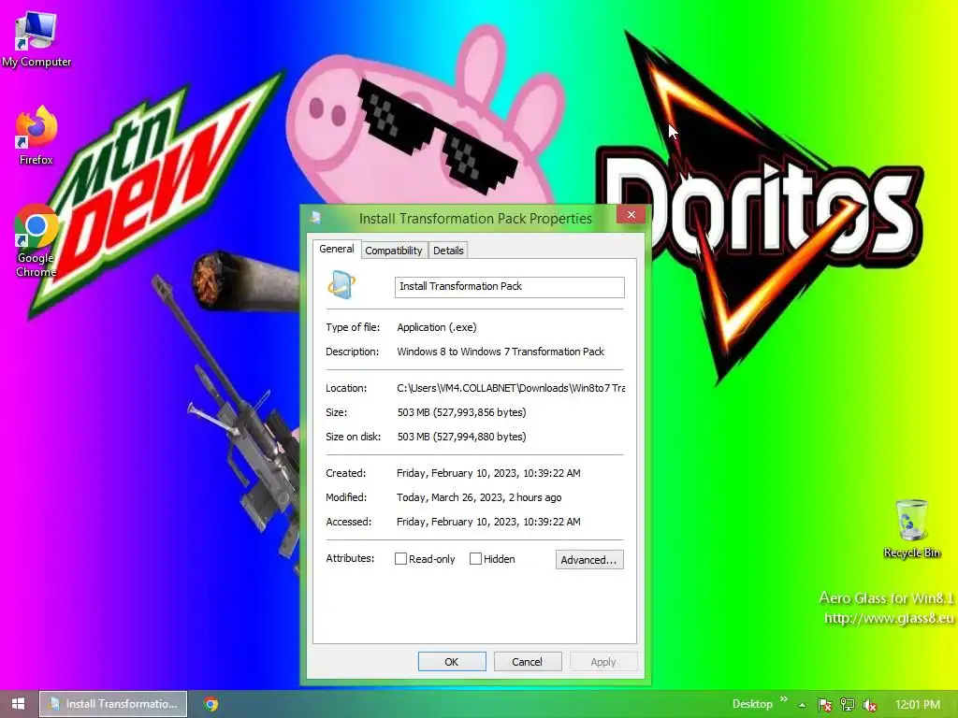Click the properties dialog title bar icon

tap(316, 217)
